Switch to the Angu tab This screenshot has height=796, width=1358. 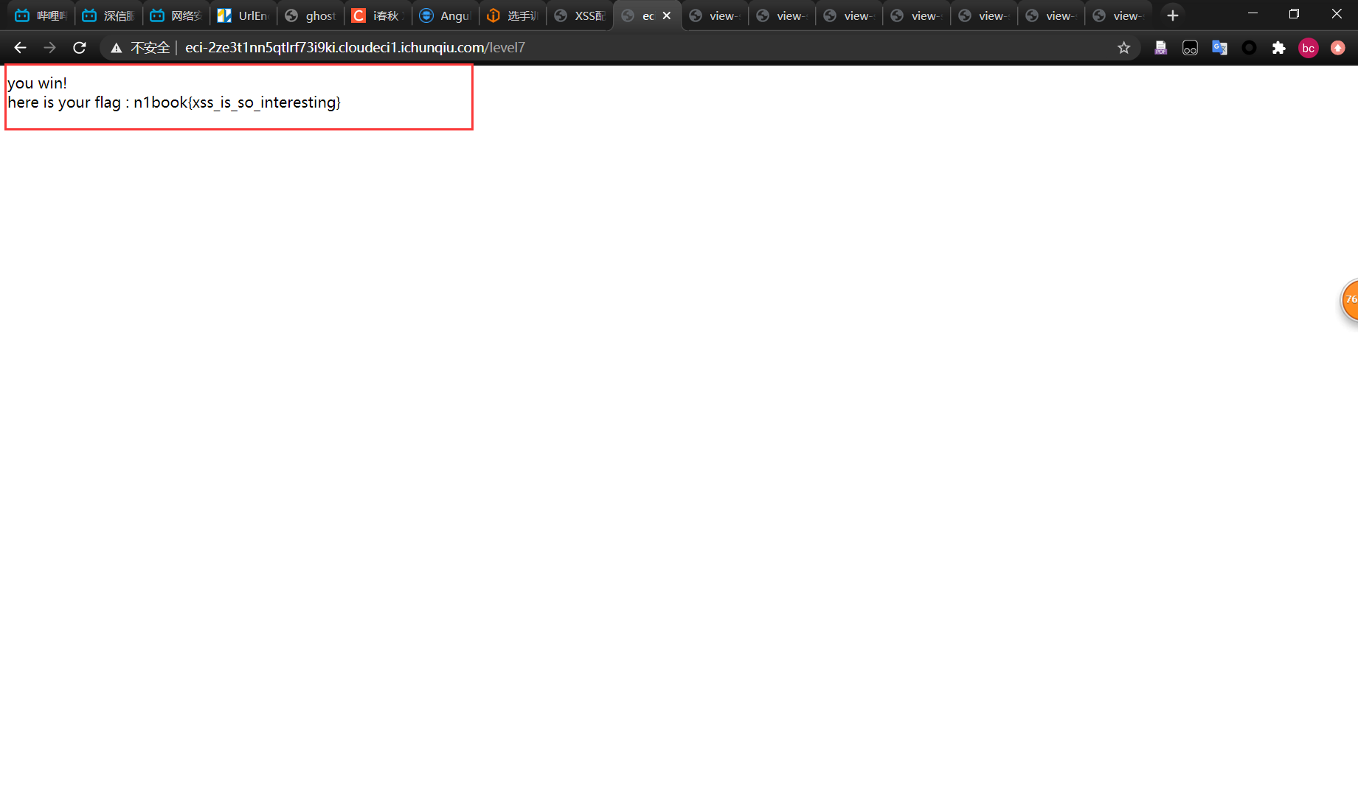point(445,15)
